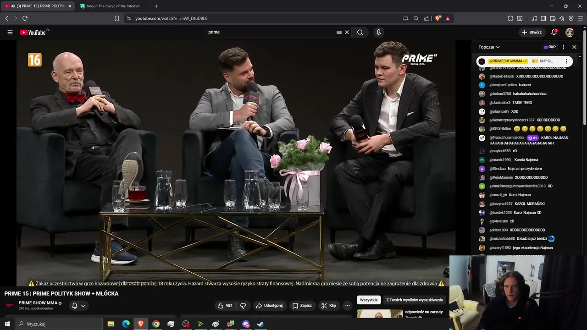
Task: Open live chat options three-dot menu
Action: click(x=563, y=47)
